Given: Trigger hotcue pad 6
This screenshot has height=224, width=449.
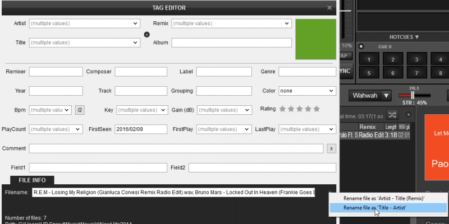Looking at the screenshot, I should click(x=392, y=72).
